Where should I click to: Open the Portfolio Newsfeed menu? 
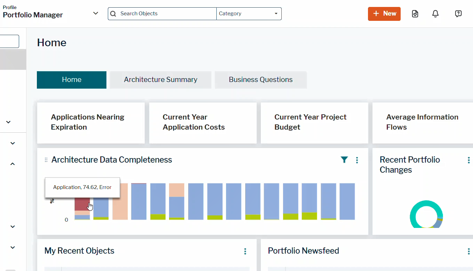pyautogui.click(x=468, y=251)
